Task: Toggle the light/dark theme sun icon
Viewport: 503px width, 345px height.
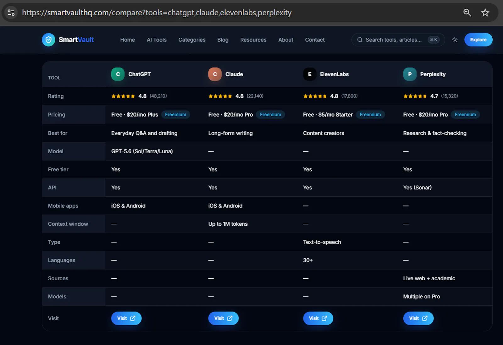Action: point(455,40)
